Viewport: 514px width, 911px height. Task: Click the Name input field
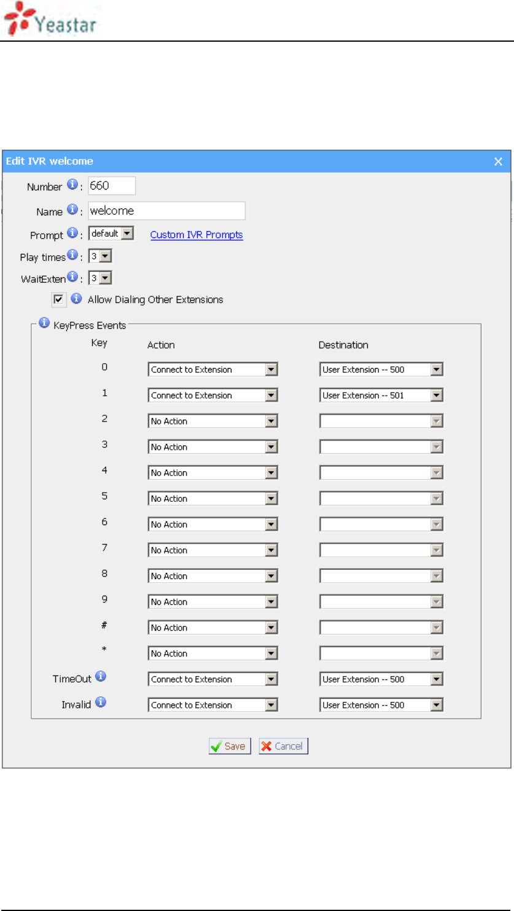pyautogui.click(x=166, y=211)
